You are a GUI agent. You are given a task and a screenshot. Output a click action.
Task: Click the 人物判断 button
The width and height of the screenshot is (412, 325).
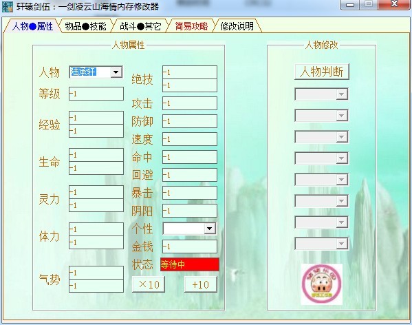click(322, 72)
